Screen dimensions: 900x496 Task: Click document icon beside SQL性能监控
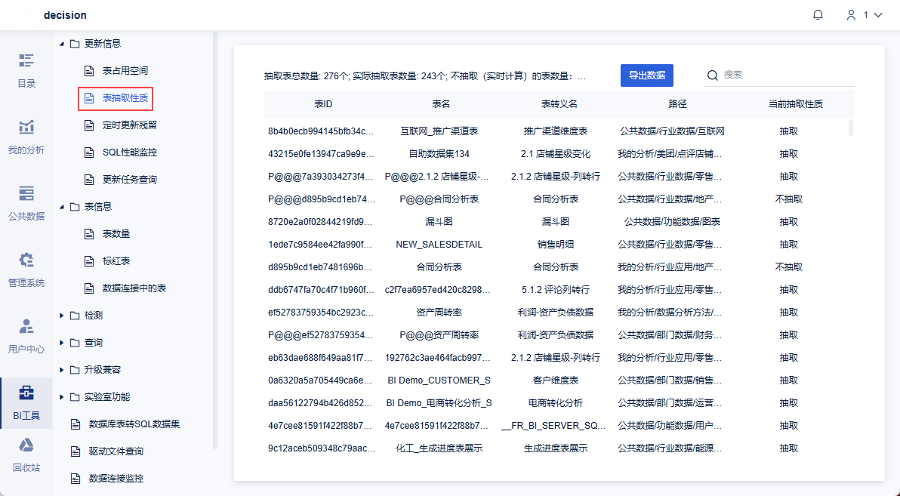[89, 152]
